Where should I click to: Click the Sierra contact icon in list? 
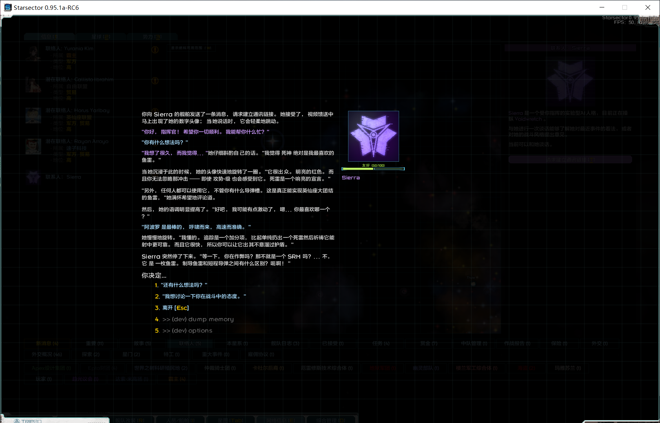tap(33, 177)
